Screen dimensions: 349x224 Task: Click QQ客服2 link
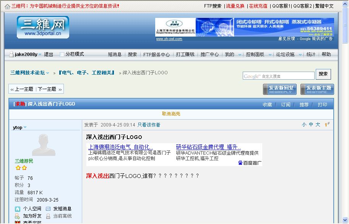pos(302,6)
